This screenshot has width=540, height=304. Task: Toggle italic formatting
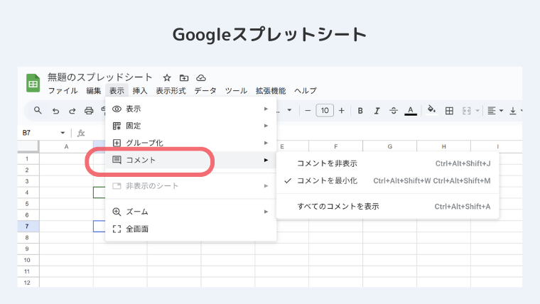tap(377, 111)
